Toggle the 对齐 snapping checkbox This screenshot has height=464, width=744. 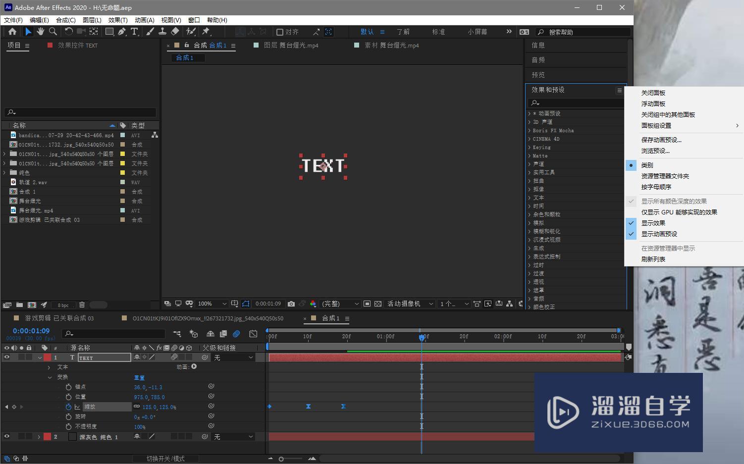[280, 32]
